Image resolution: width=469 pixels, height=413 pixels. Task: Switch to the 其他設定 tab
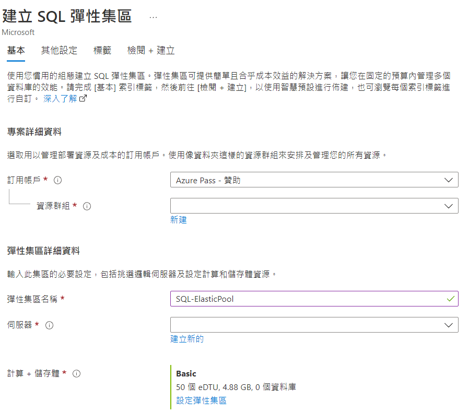[x=59, y=51]
